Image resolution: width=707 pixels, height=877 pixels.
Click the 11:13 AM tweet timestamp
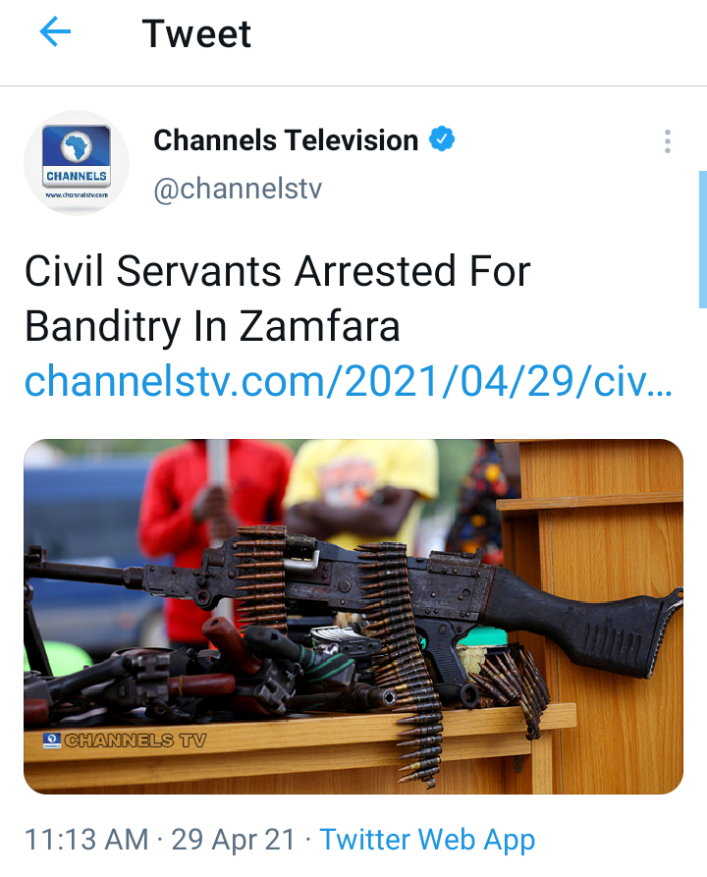[x=86, y=840]
